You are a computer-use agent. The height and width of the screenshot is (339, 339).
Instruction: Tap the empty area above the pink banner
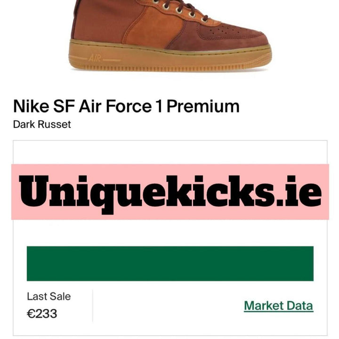[x=170, y=152]
